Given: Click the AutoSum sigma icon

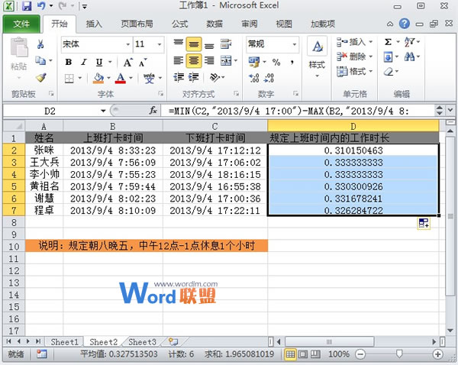Looking at the screenshot, I should [x=389, y=42].
